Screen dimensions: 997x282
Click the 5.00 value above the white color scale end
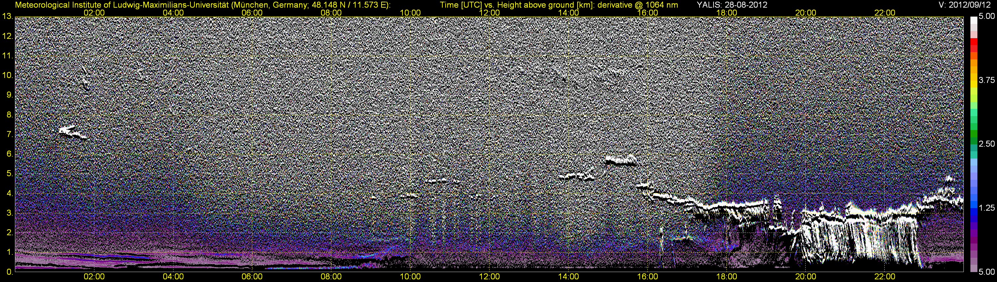coord(987,16)
